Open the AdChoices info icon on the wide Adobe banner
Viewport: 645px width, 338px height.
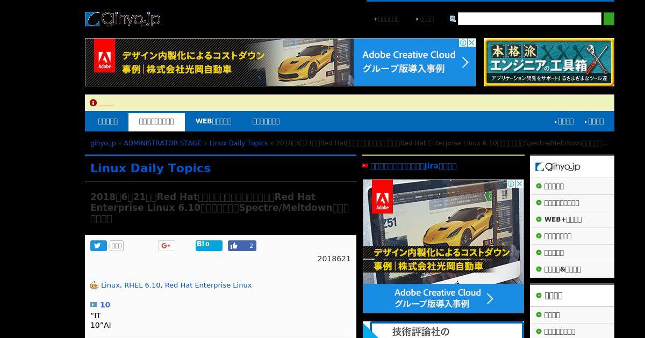[x=462, y=42]
